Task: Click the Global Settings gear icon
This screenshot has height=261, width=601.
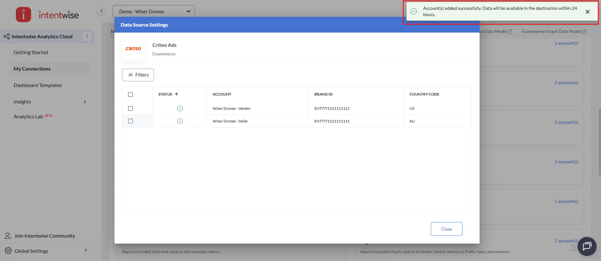Action: tap(8, 251)
